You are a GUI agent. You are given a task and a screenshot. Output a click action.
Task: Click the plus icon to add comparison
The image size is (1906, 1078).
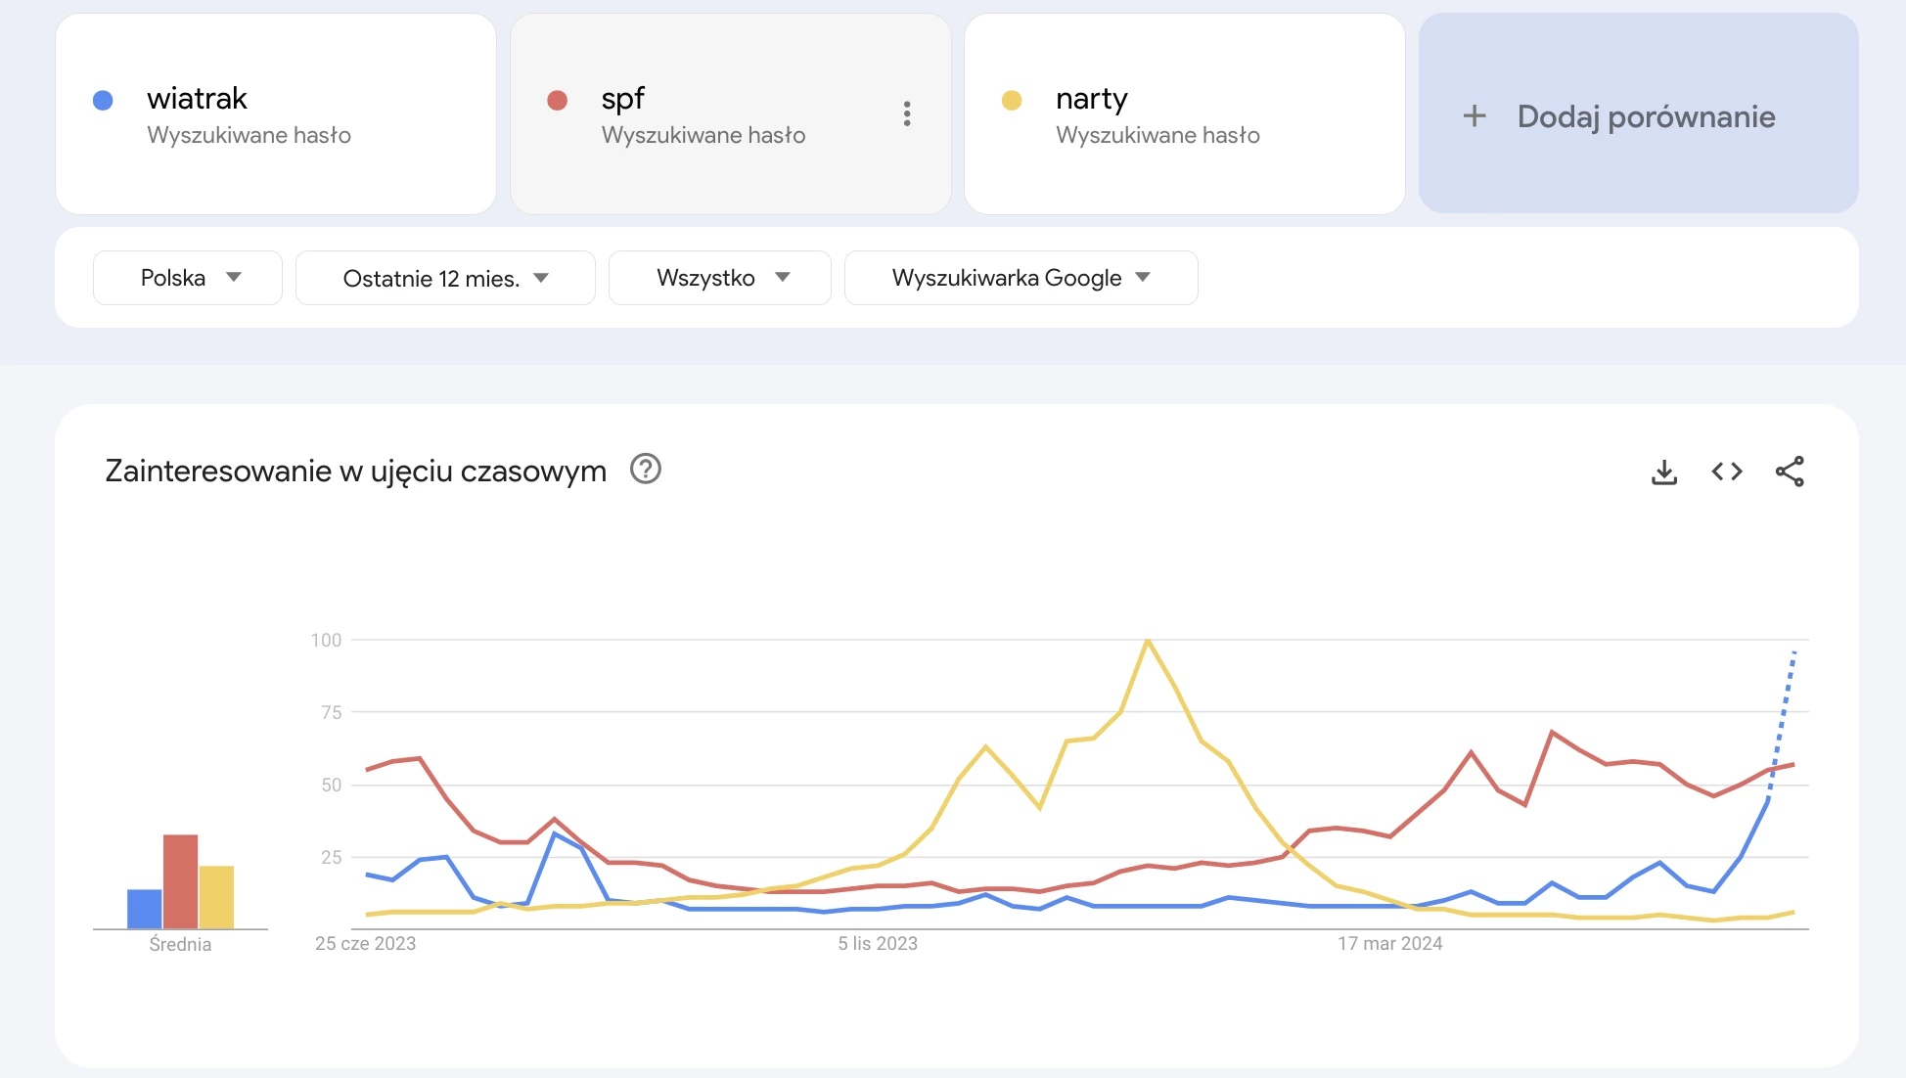coord(1475,116)
